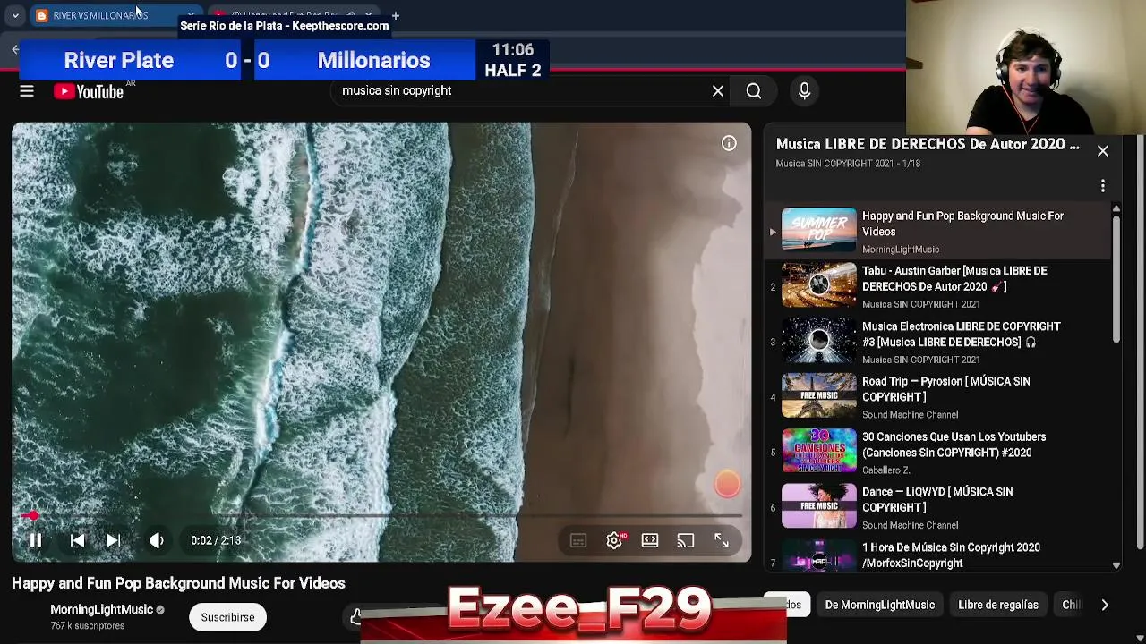Select Happy and Fun Pop playlist entry

[937, 231]
